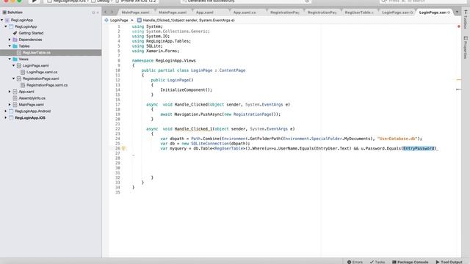Viewport: 470px width, 264px height.
Task: Navigate back with the left arrow
Action: tap(106, 12)
